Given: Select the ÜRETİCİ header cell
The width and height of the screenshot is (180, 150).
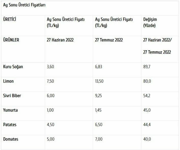Looking at the screenshot, I should pos(10,19).
